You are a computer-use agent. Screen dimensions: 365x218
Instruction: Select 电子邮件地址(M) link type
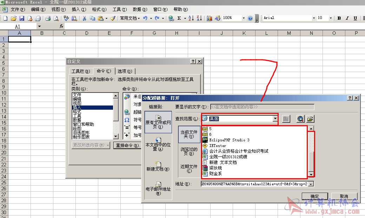coord(158,188)
